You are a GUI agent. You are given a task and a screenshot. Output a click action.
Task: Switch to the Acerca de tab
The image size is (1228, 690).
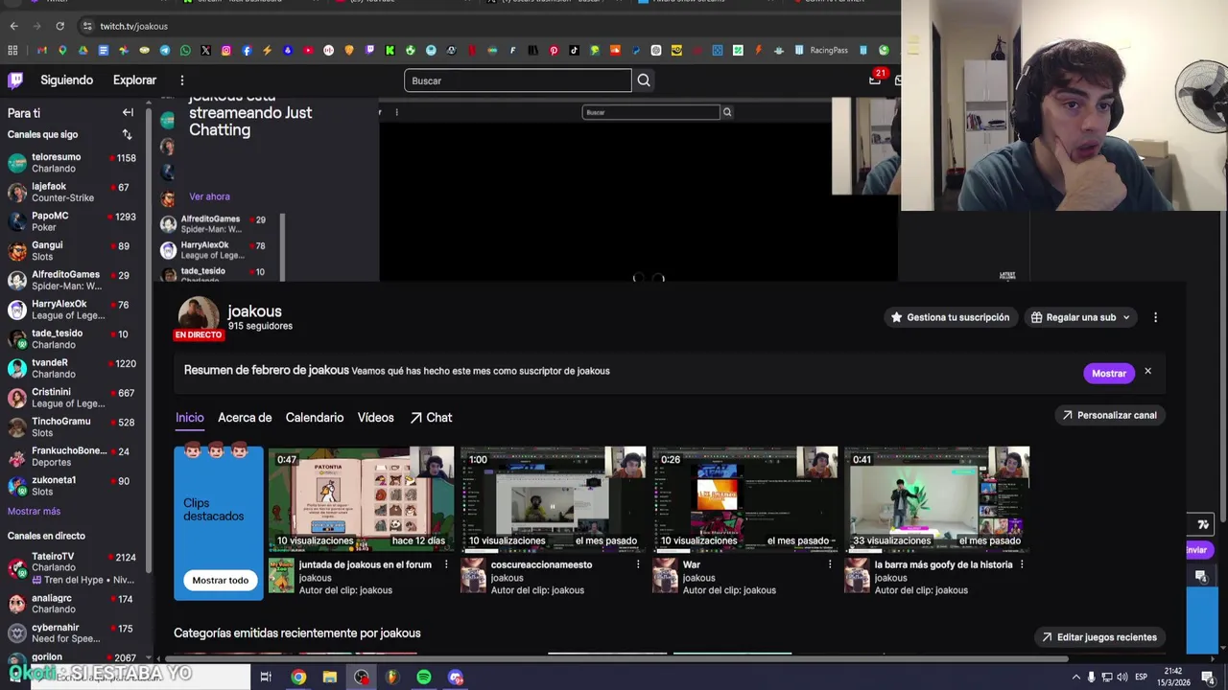pyautogui.click(x=245, y=418)
